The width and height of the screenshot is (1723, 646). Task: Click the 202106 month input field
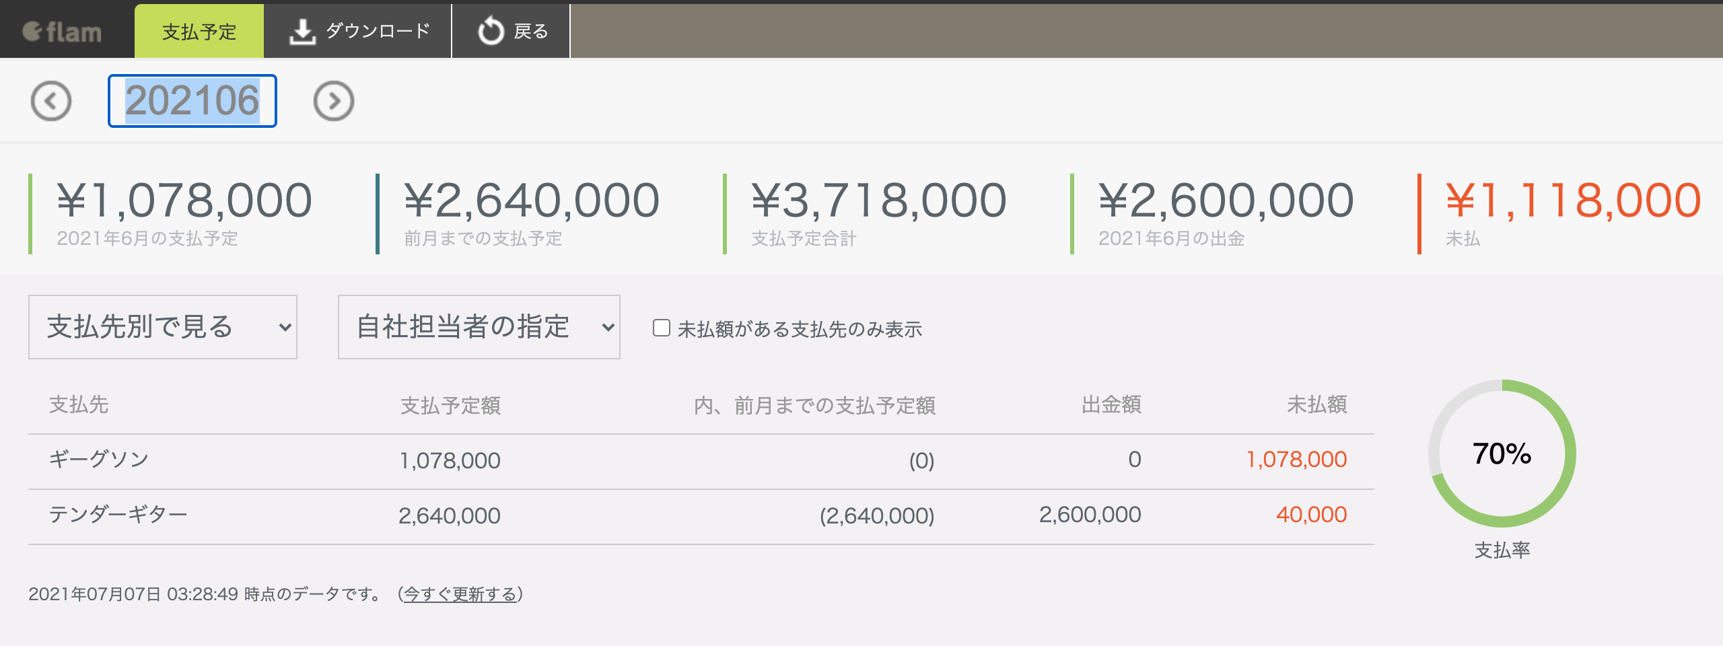point(192,101)
